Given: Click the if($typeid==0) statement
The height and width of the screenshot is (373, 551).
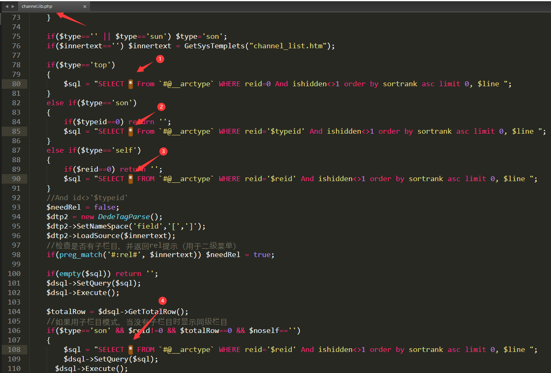Looking at the screenshot, I should pos(94,122).
